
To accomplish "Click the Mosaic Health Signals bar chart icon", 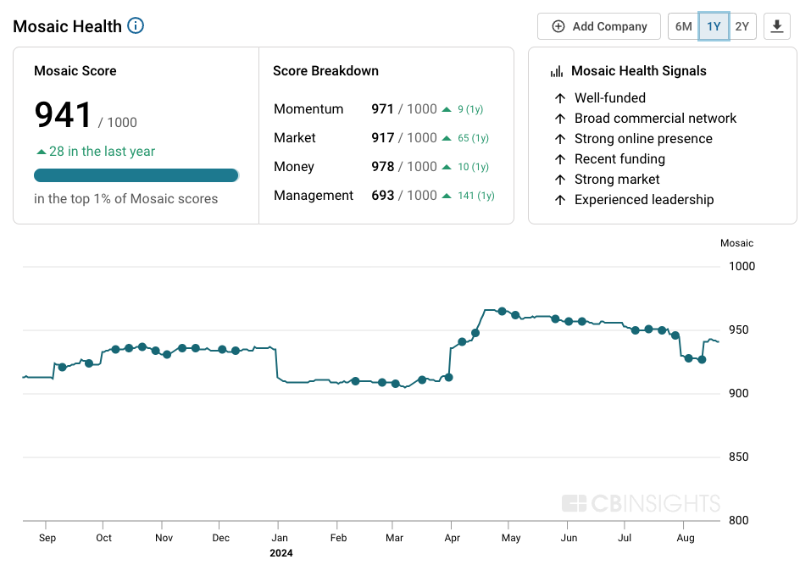I will (557, 72).
